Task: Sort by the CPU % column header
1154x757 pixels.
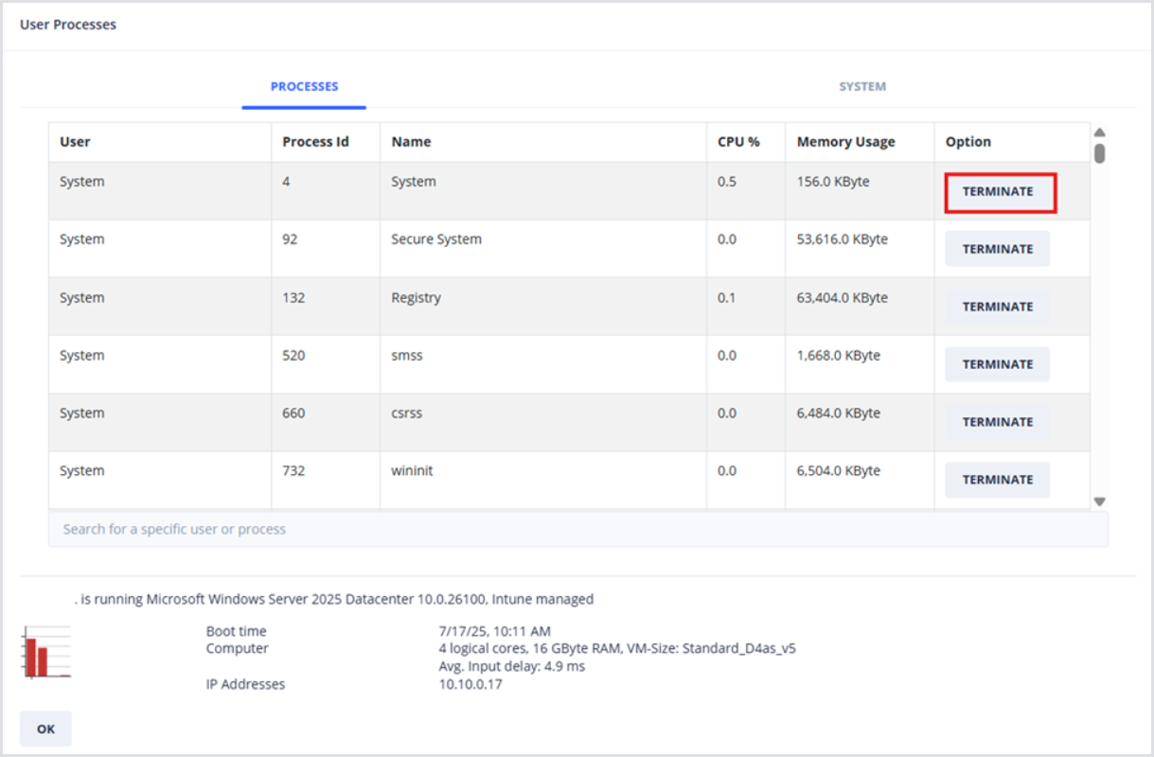Action: [738, 142]
